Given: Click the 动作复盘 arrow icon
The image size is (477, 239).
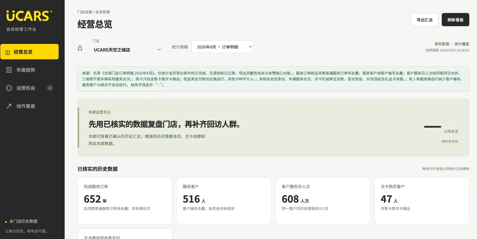Looking at the screenshot, I should [x=9, y=106].
